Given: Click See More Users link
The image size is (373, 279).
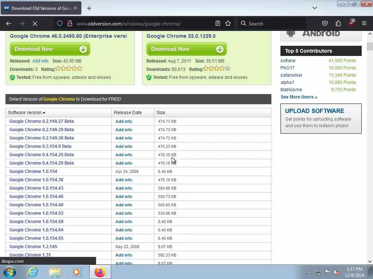Looking at the screenshot, I should (299, 97).
